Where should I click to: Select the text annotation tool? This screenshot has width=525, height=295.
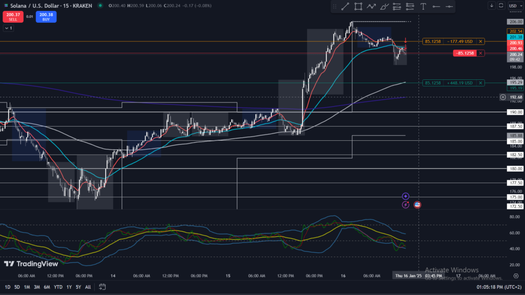point(423,6)
